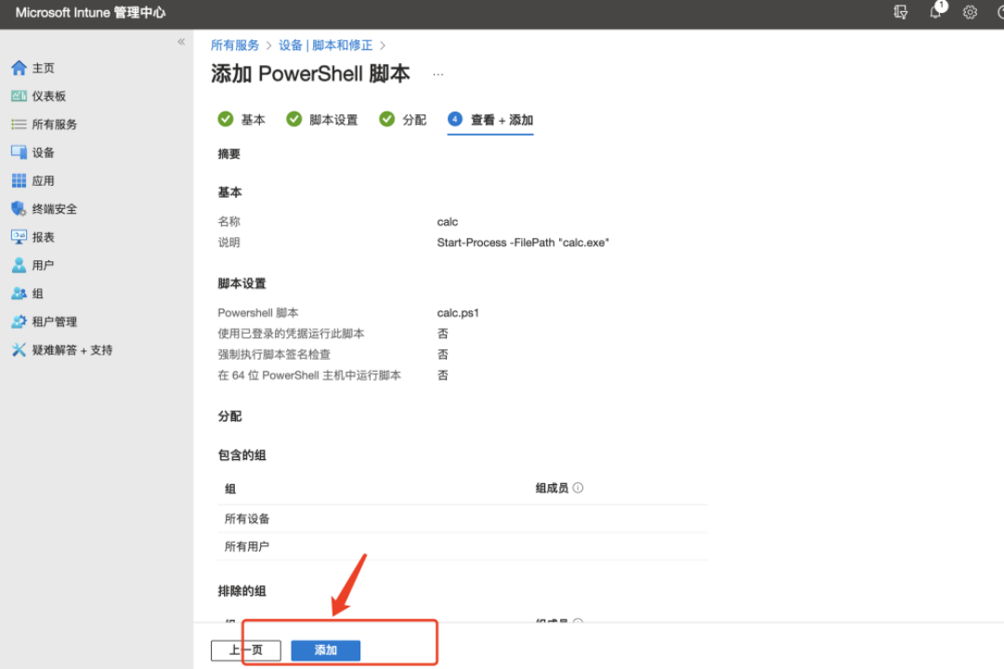The height and width of the screenshot is (669, 1004).
Task: Click Microsoft Intune 管理中心 title
Action: coord(90,13)
